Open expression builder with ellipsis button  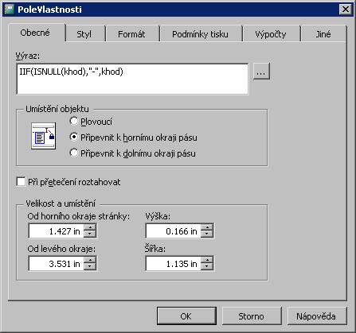[261, 72]
